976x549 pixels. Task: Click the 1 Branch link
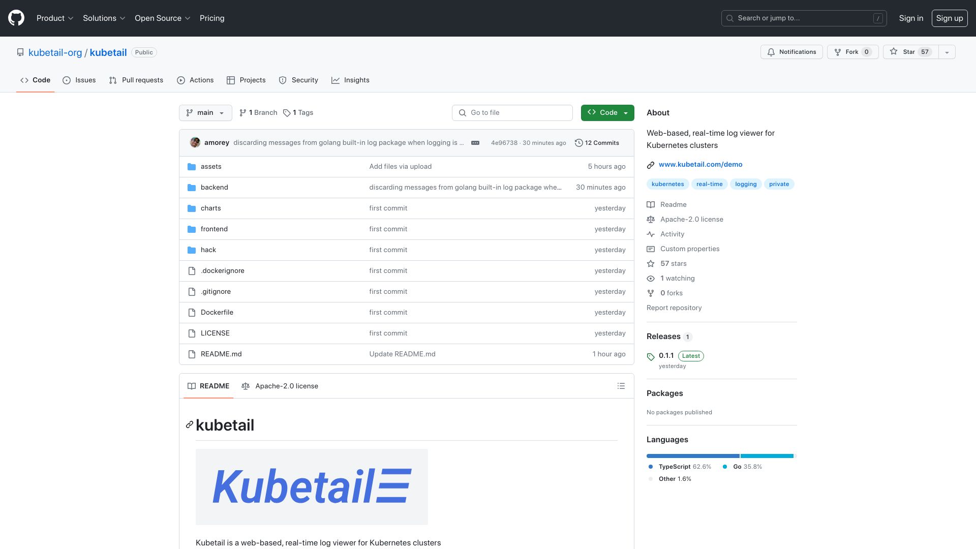258,113
